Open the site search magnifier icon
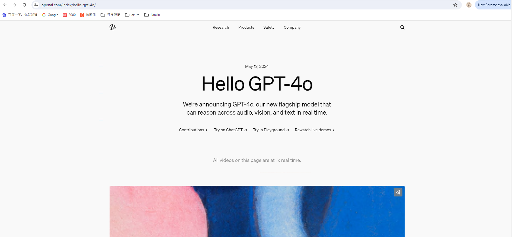512x237 pixels. 402,27
